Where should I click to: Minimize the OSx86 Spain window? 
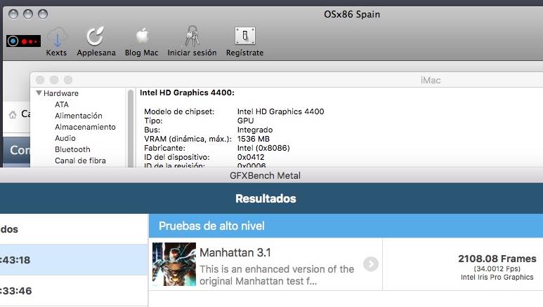[28, 14]
